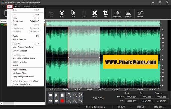This screenshot has width=171, height=109.
Task: Choose Convert Sample Type...
Action: point(26,85)
